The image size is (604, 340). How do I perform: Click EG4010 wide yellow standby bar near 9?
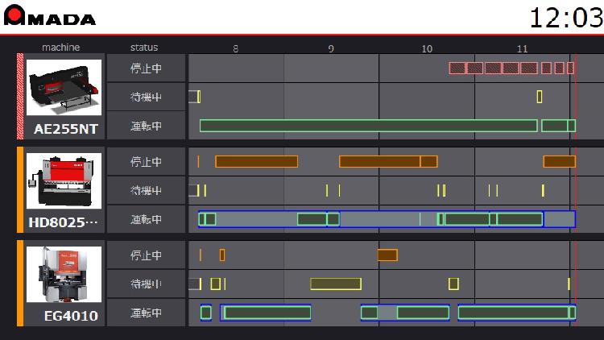(x=336, y=284)
